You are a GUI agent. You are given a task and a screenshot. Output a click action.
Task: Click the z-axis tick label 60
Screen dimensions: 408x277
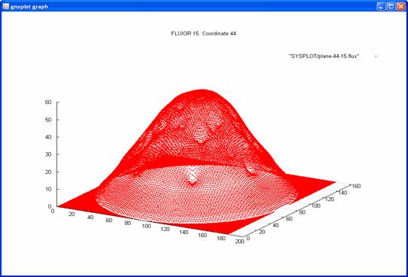pos(48,102)
